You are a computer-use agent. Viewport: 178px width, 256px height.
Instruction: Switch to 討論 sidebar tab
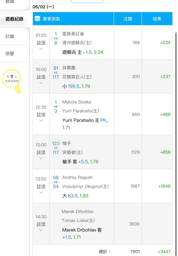coord(14,36)
